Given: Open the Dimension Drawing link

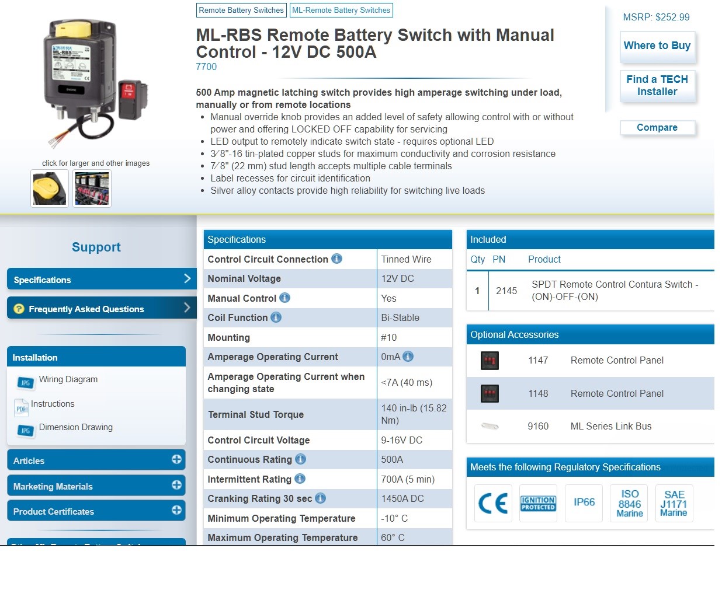Looking at the screenshot, I should point(76,427).
